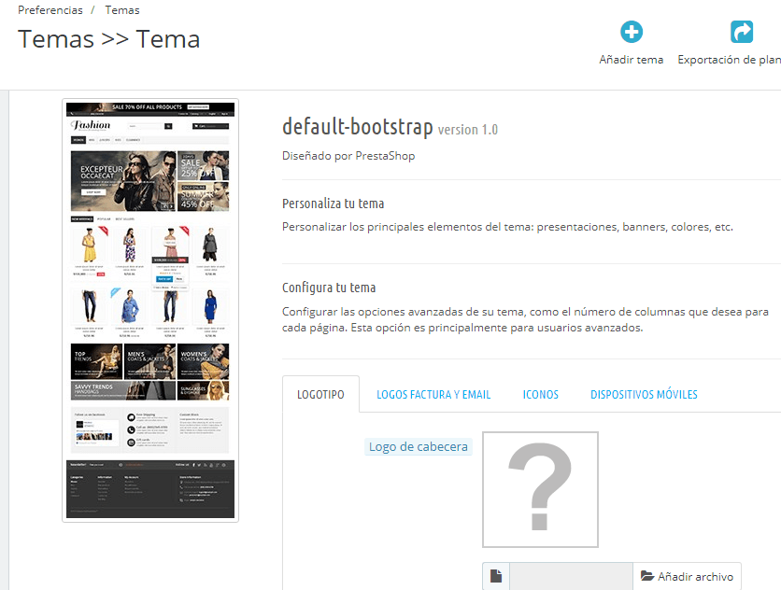
Task: Open the DISPOSITIVOS MÓVILES tab
Action: click(644, 394)
